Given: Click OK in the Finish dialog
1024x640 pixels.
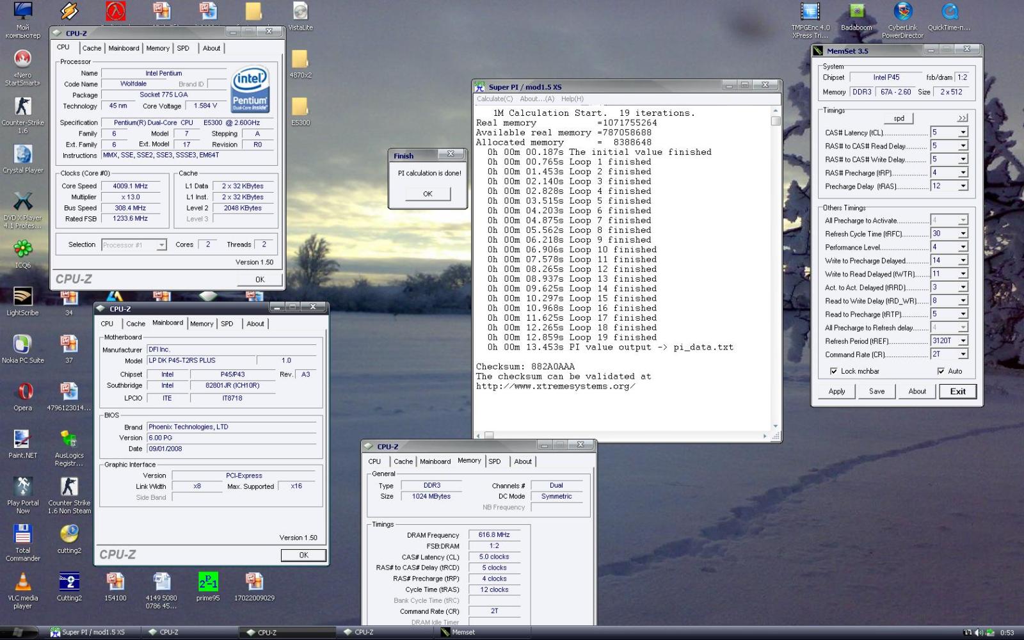Looking at the screenshot, I should click(428, 194).
